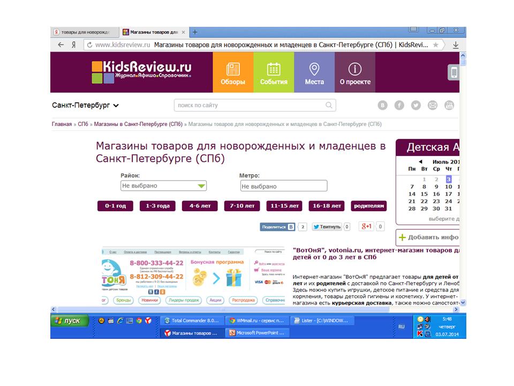Viewport: 514px width, 386px height.
Task: Expand the Район dropdown
Action: tap(163, 185)
